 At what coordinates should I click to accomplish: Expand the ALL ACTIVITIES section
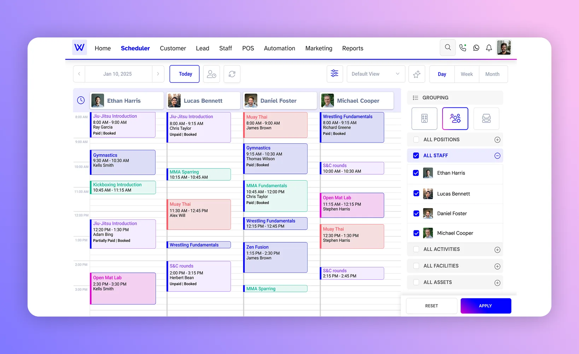pyautogui.click(x=498, y=249)
